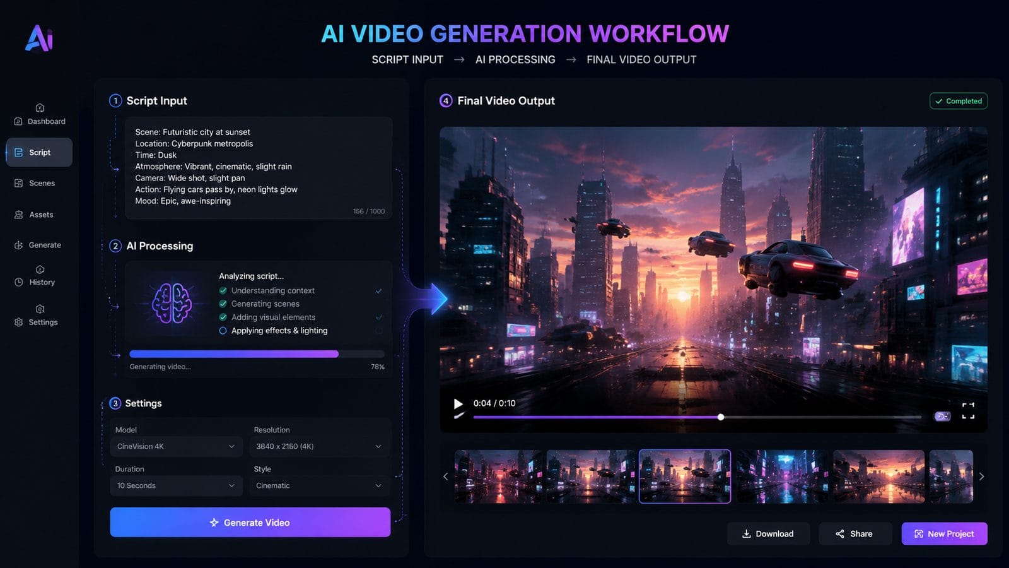Click the gear icon beside Settings

point(18,322)
